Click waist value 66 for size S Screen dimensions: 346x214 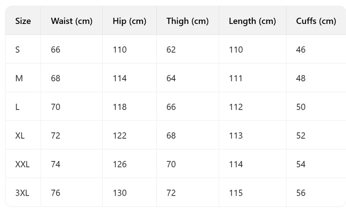[55, 49]
